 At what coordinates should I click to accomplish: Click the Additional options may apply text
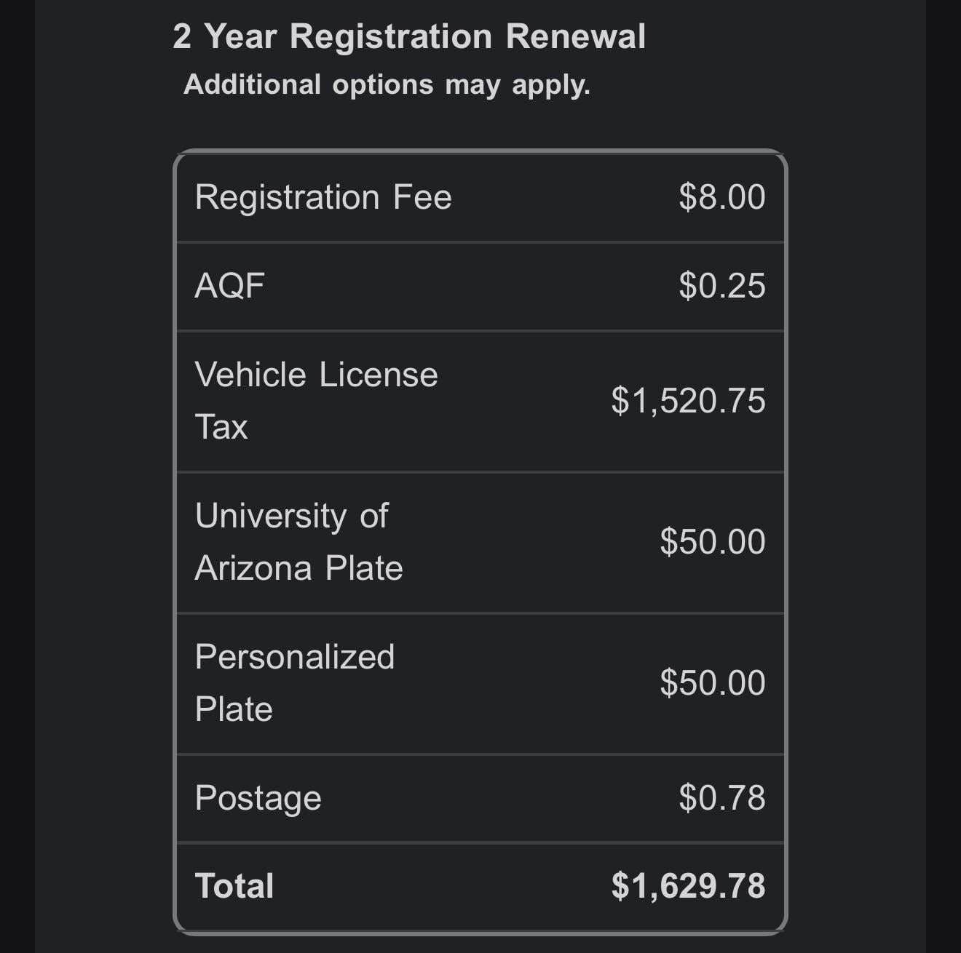[x=387, y=84]
